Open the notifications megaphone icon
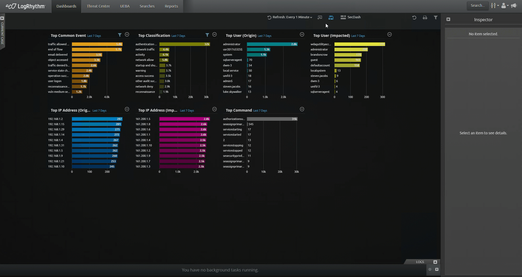Viewport: 522px width, 277px height. pyautogui.click(x=514, y=5)
